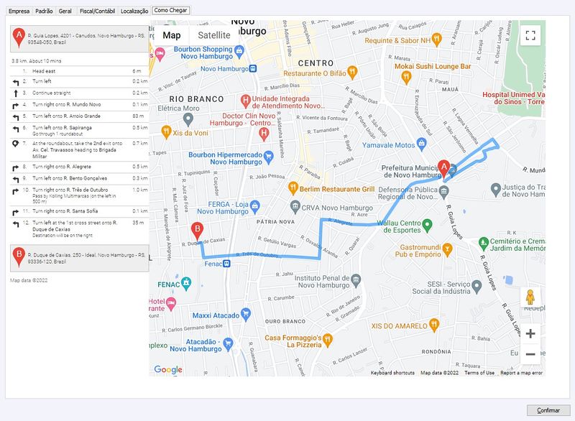Image resolution: width=575 pixels, height=421 pixels.
Task: Open the Fiscal/Contábil tab
Action: tap(97, 11)
